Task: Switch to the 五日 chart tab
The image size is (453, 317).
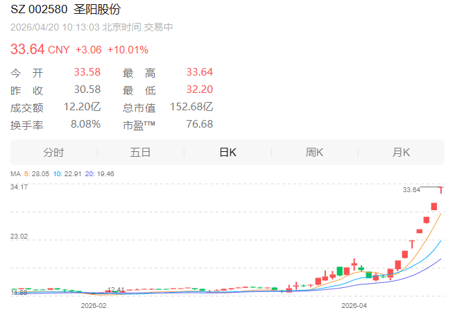Action: (140, 153)
